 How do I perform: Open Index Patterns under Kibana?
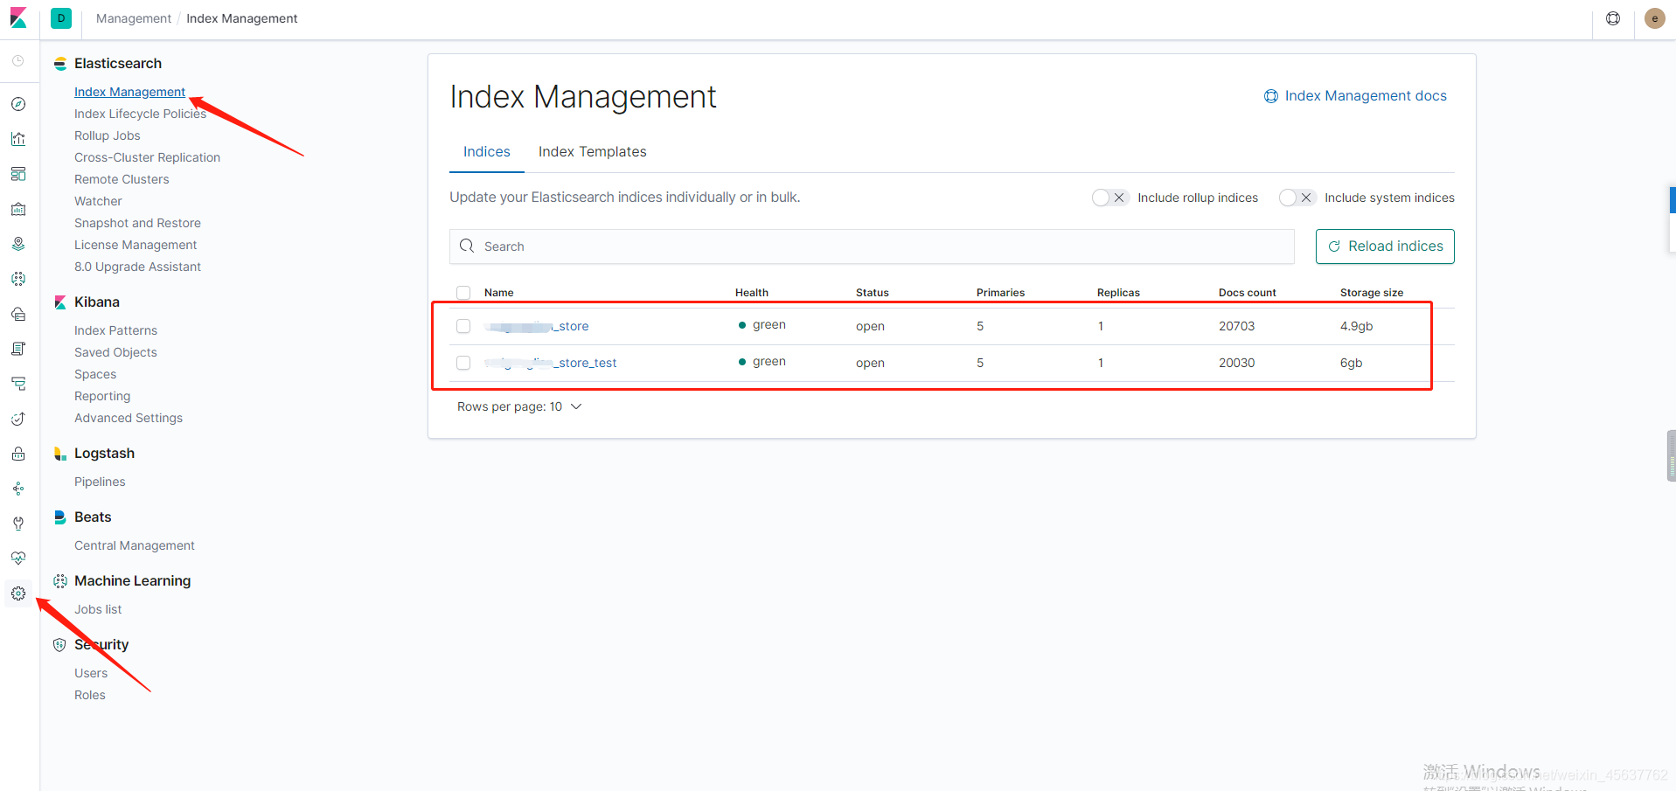(x=115, y=330)
